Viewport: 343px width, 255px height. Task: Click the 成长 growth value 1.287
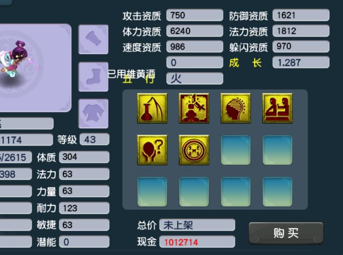pos(301,63)
